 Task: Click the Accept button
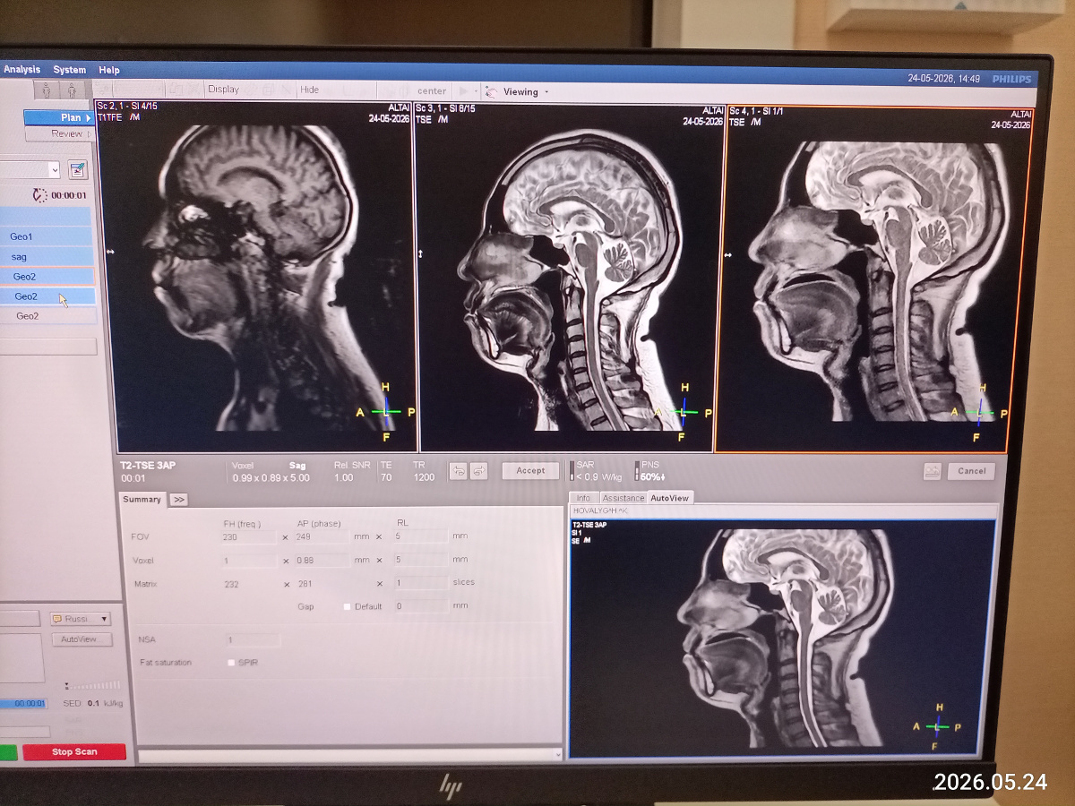530,470
